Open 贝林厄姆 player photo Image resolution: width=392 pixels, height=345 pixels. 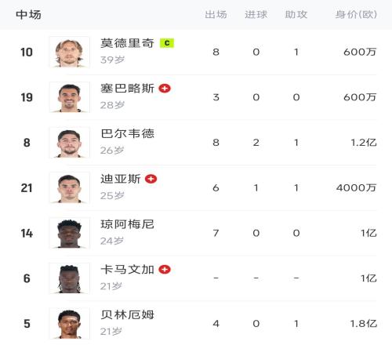pyautogui.click(x=70, y=324)
